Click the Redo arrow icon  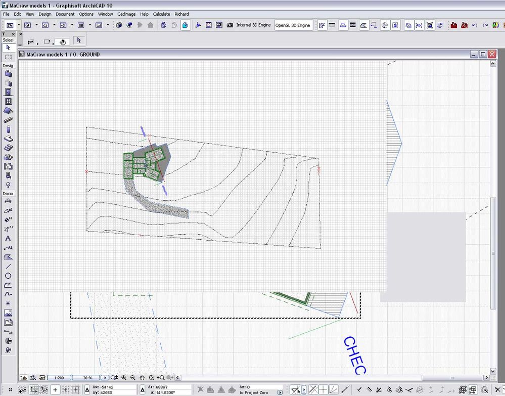(x=485, y=25)
